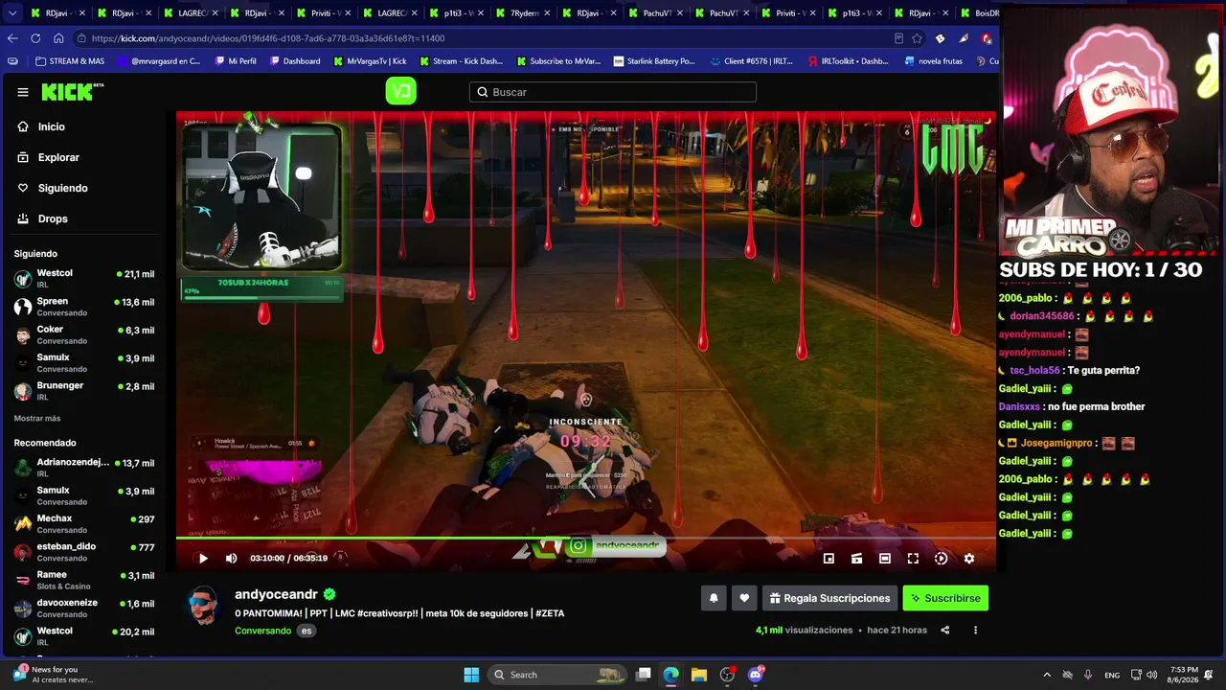Open the andyoceandr channel name link

pyautogui.click(x=276, y=594)
